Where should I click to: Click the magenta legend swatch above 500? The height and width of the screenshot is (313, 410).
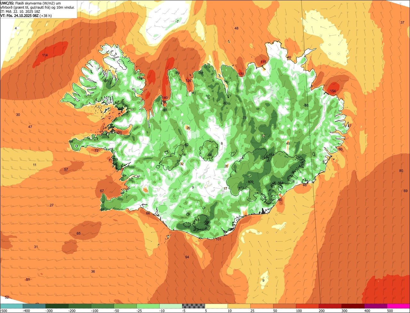click(x=398, y=306)
